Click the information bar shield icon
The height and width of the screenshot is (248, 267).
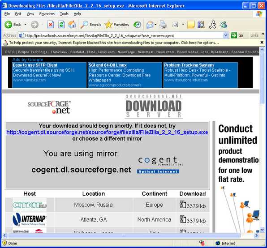[x=6, y=43]
